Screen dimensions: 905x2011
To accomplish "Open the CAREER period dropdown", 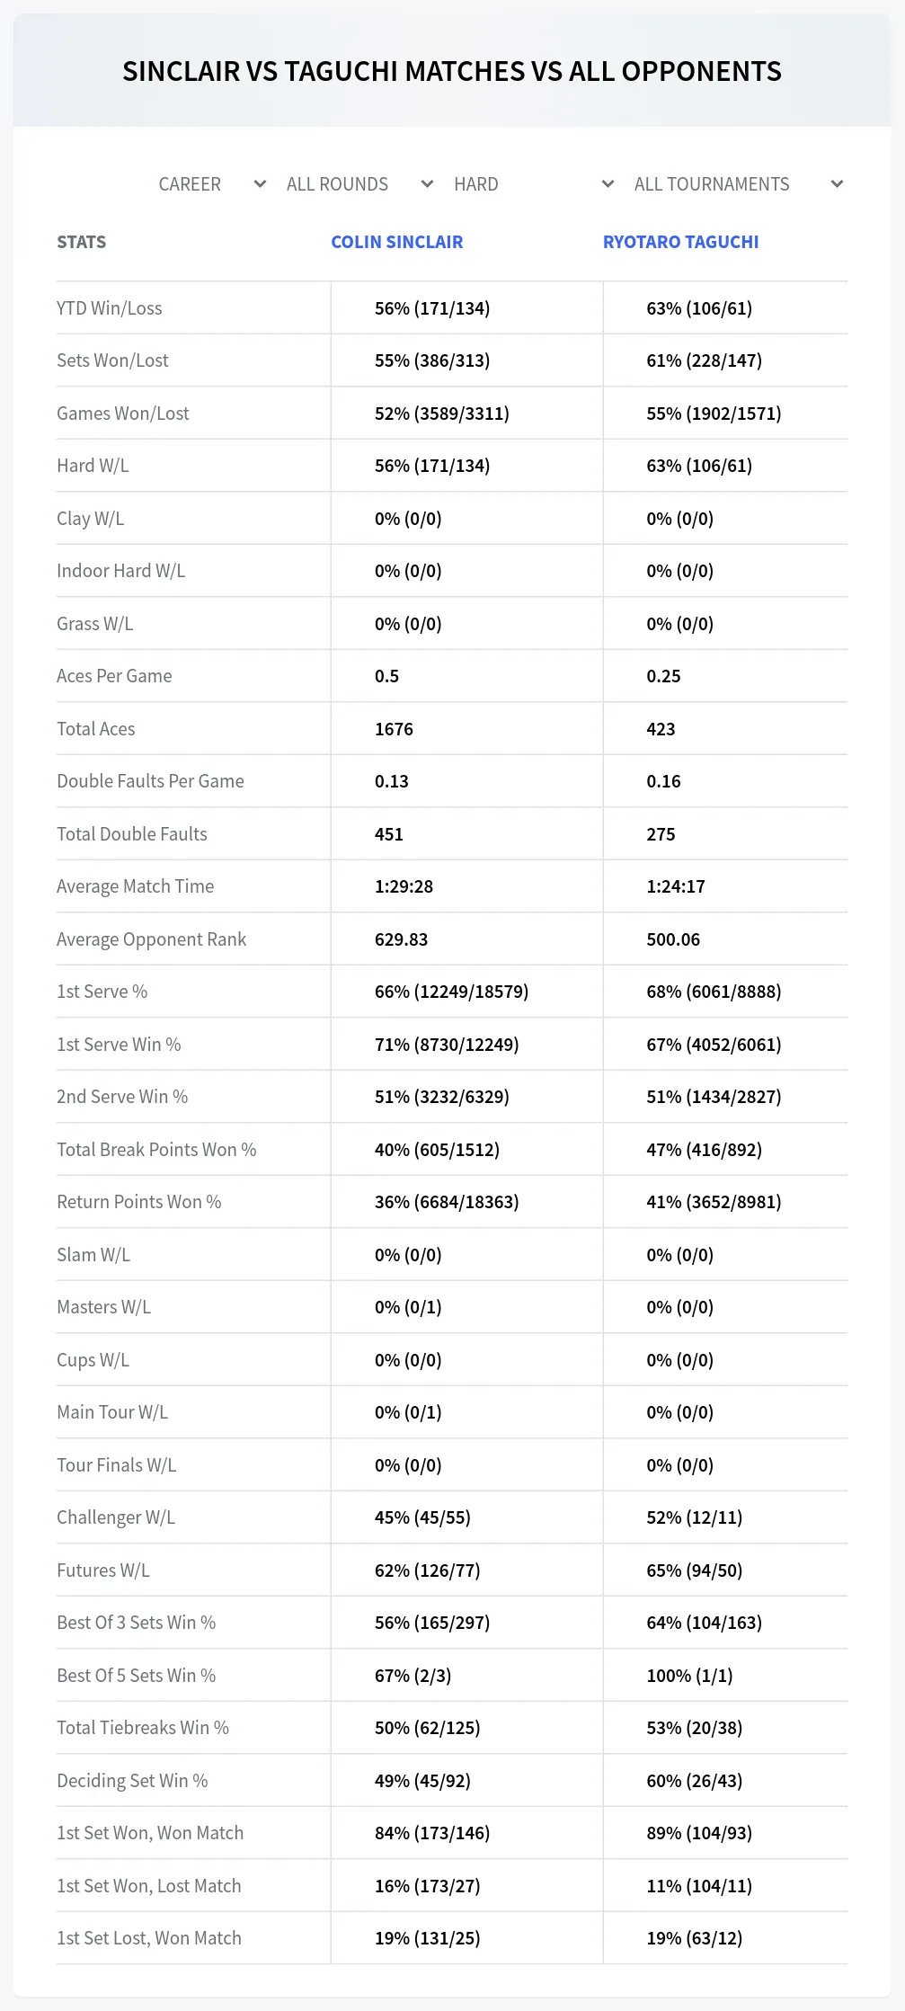I will click(x=212, y=184).
